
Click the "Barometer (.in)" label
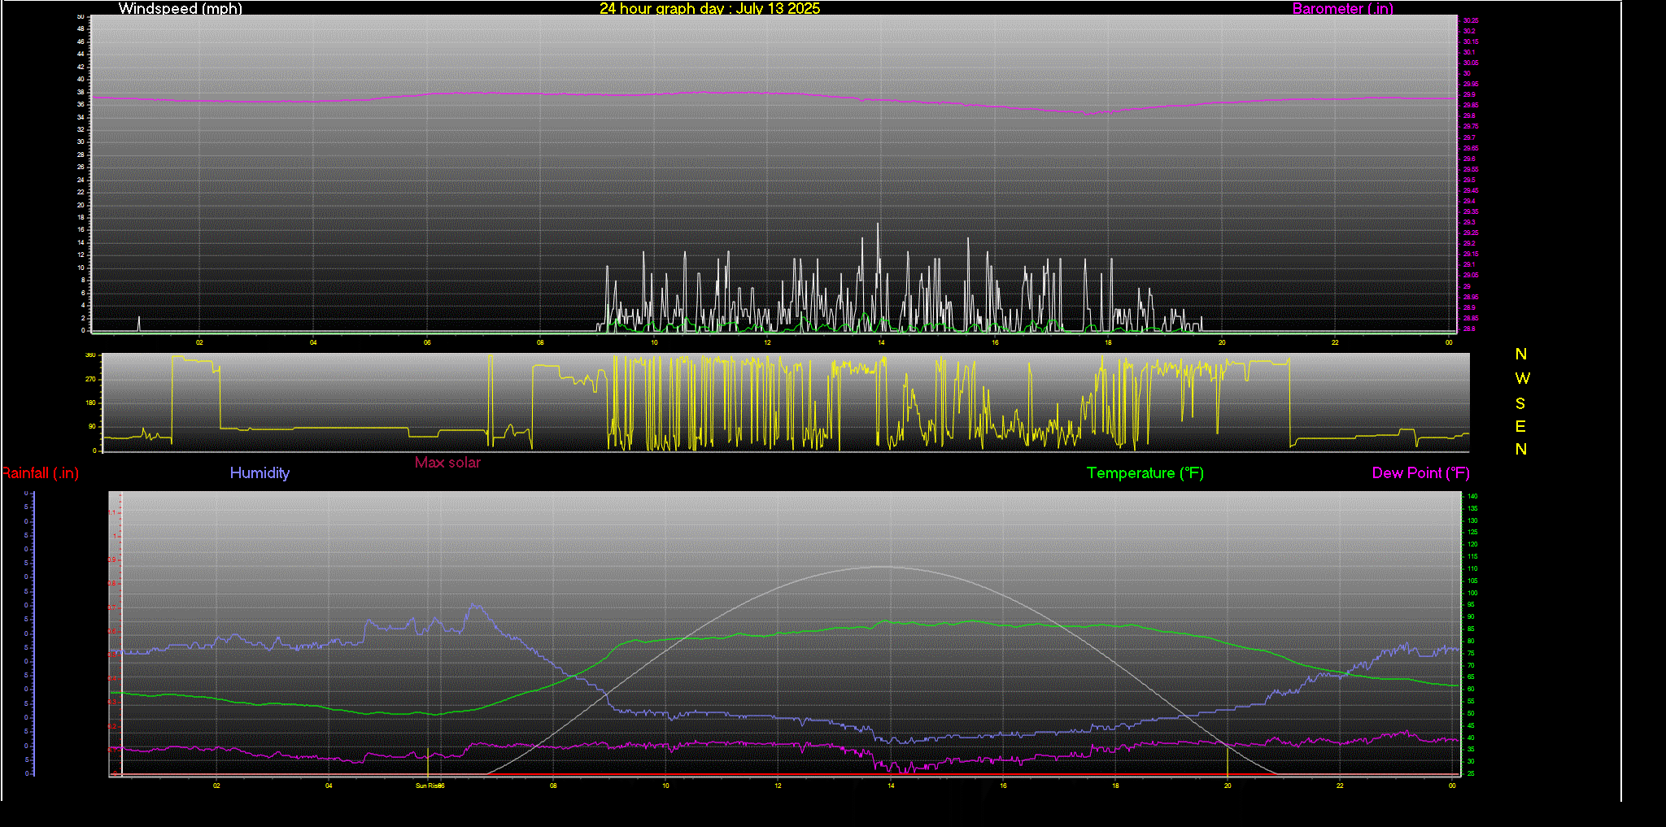[x=1342, y=8]
